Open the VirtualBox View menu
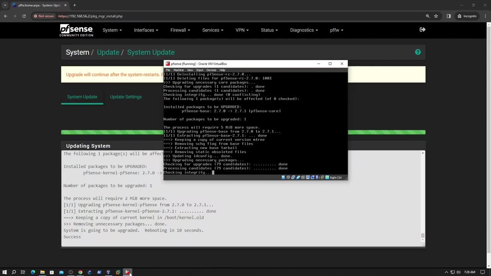 coord(190,70)
